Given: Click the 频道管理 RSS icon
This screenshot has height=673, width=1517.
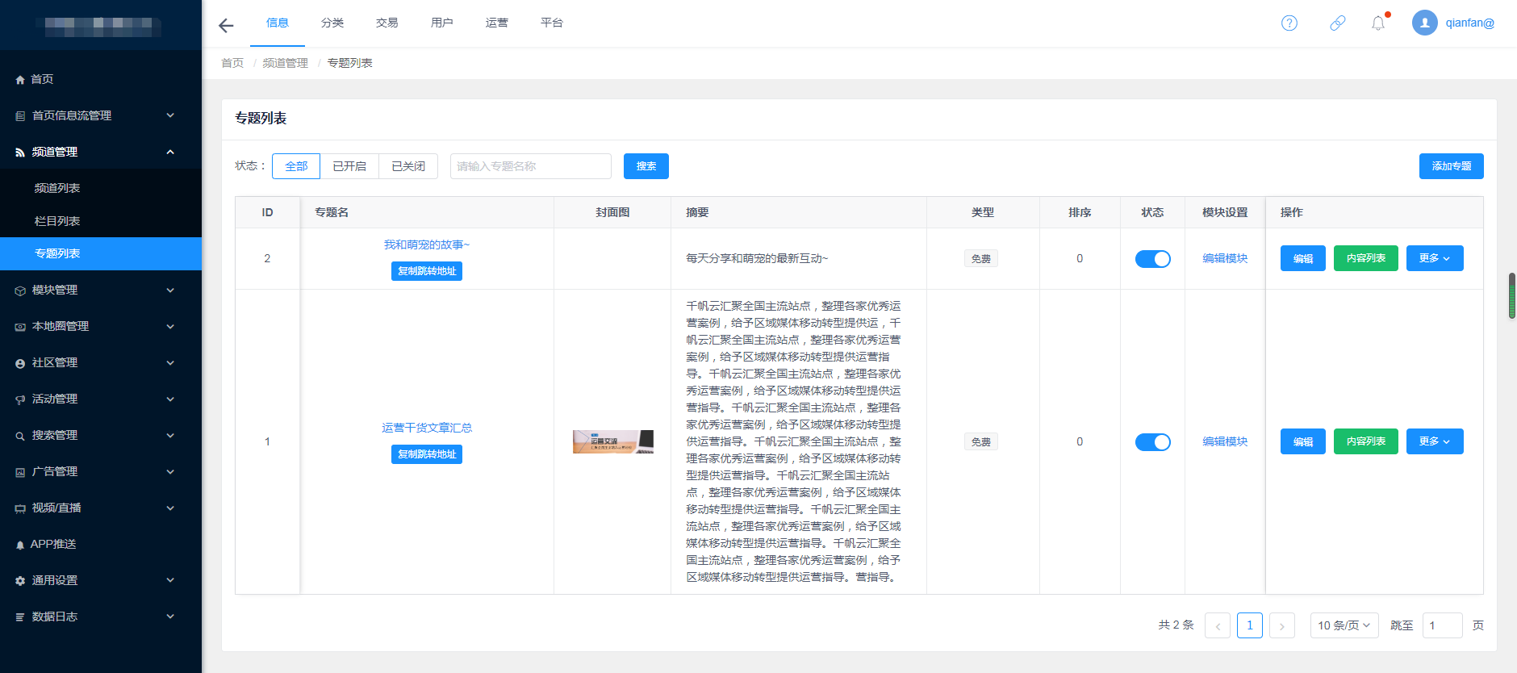Looking at the screenshot, I should click(x=20, y=153).
